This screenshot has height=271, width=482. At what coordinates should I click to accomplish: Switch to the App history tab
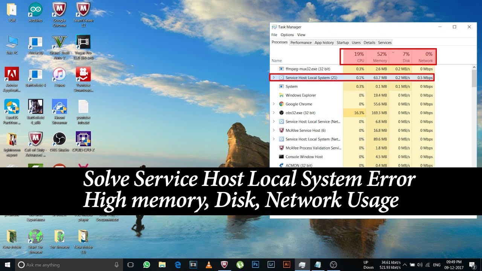(x=324, y=43)
